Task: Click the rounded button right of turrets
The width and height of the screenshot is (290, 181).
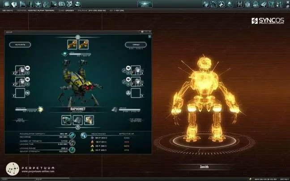Action: click(x=132, y=45)
